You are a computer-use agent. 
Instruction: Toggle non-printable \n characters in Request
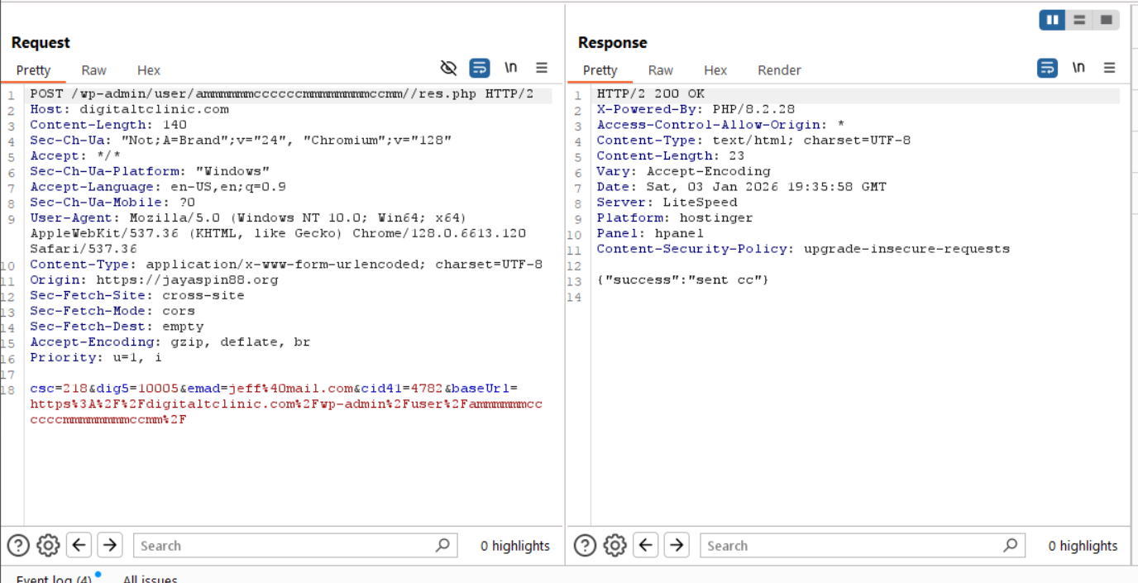click(511, 68)
